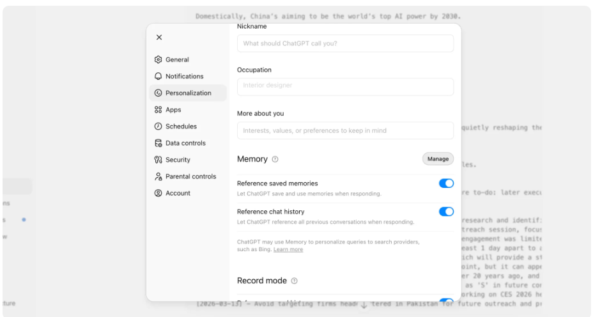Close the settings dialog

pyautogui.click(x=159, y=38)
